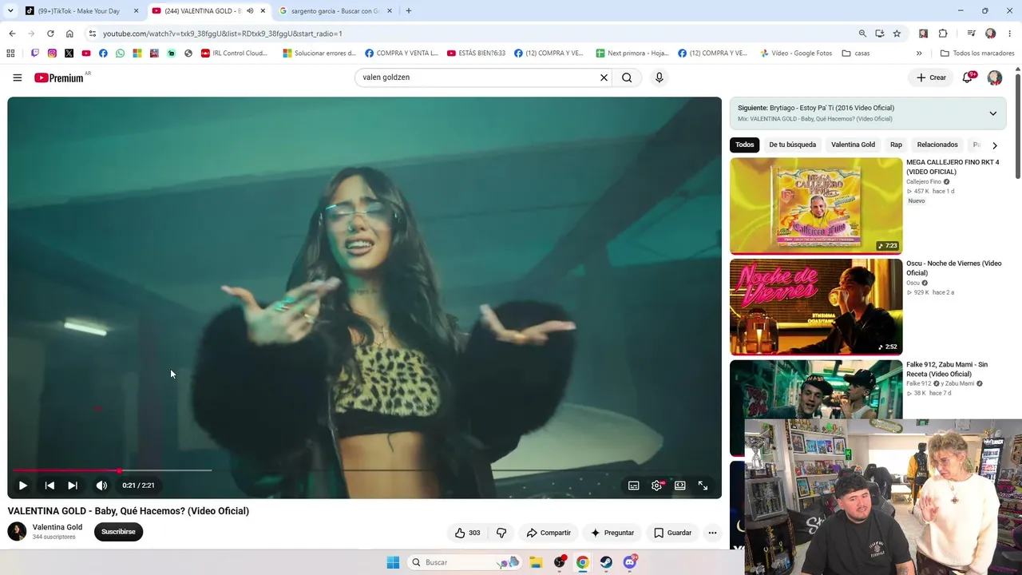Click the address bar URL
This screenshot has height=575, width=1022.
point(223,34)
